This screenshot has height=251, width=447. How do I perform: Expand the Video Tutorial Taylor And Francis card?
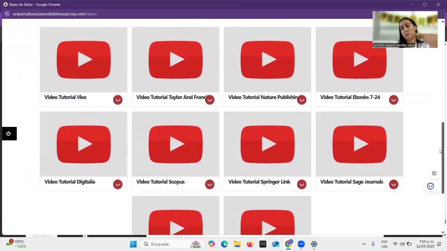click(210, 100)
